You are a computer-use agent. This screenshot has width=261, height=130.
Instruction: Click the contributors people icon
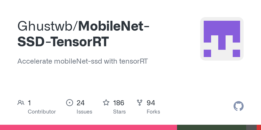pos(21,103)
